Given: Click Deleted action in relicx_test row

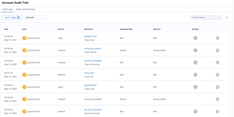Looking at the screenshot, I should pyautogui.click(x=61, y=75).
